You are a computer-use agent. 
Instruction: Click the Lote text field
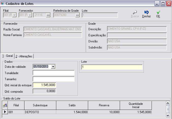112,67
